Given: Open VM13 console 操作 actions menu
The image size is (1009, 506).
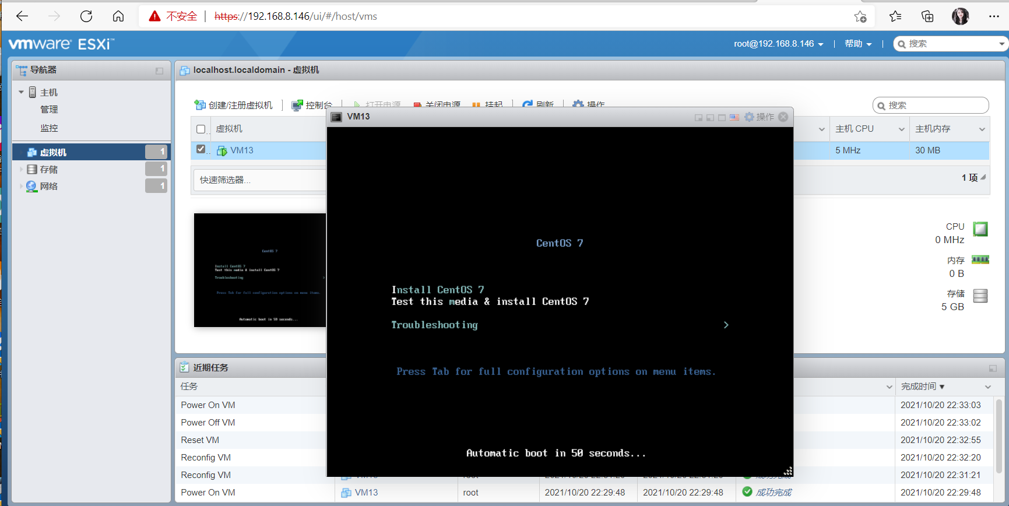Looking at the screenshot, I should pyautogui.click(x=759, y=117).
